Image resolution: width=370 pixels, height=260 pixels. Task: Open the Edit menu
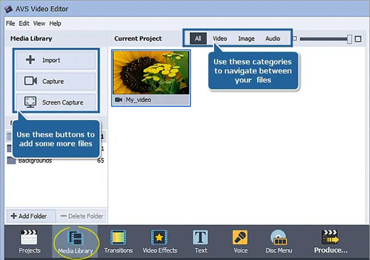pyautogui.click(x=24, y=23)
